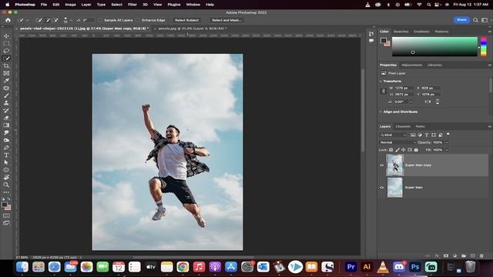Hide the Super Man layer
Image resolution: width=493 pixels, height=277 pixels.
[382, 188]
